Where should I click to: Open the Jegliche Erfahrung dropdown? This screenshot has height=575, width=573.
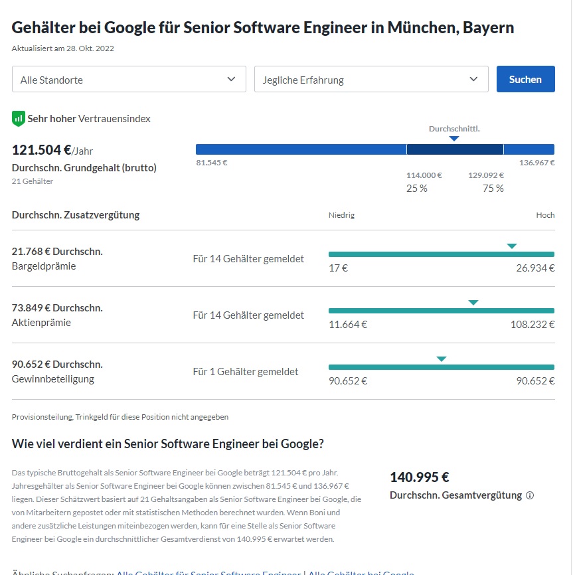(371, 79)
